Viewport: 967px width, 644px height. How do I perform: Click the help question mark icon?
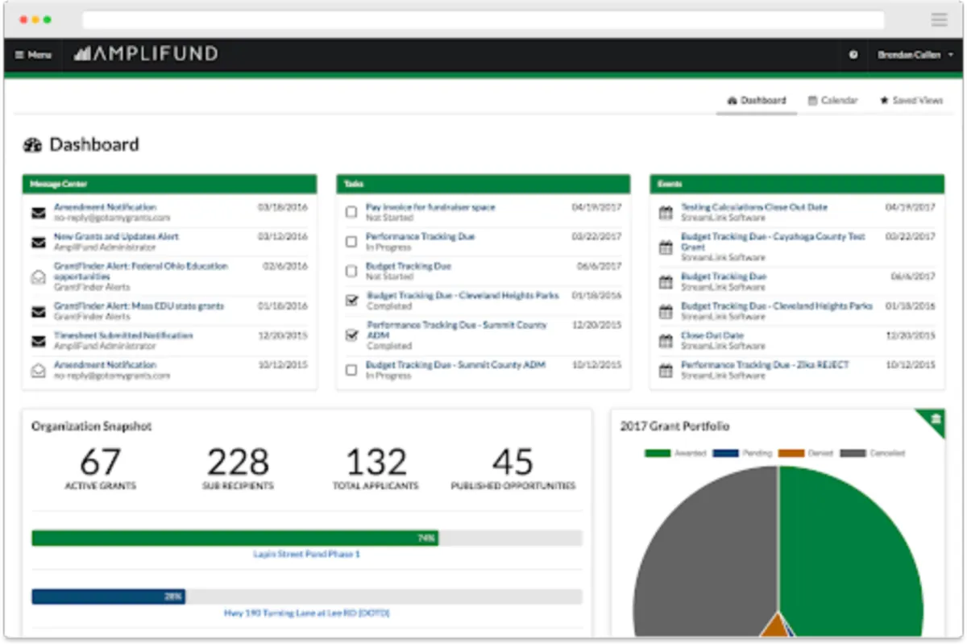coord(853,55)
